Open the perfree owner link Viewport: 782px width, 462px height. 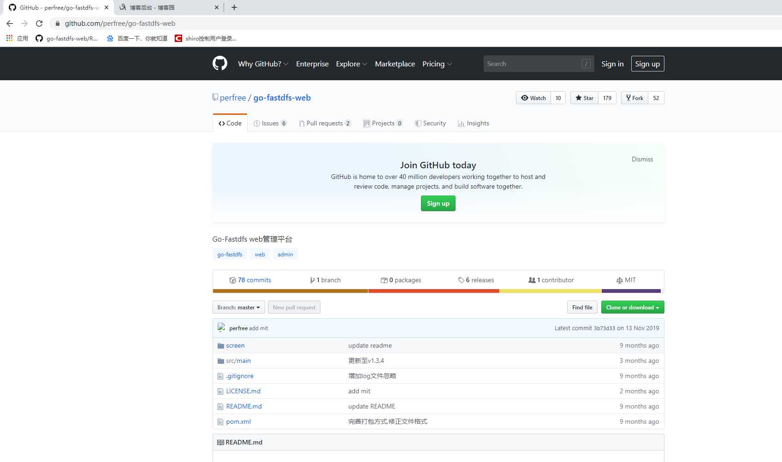233,98
